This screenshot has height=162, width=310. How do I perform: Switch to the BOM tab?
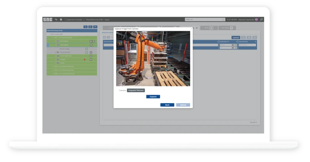click(x=209, y=28)
